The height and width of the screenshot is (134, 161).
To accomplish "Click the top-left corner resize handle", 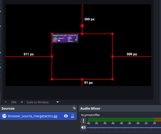I will pyautogui.click(x=52, y=34).
